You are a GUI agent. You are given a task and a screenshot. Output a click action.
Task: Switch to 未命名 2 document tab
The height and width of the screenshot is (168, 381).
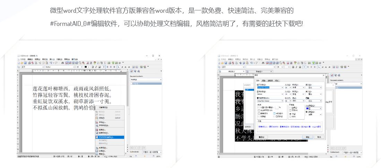[259, 71]
